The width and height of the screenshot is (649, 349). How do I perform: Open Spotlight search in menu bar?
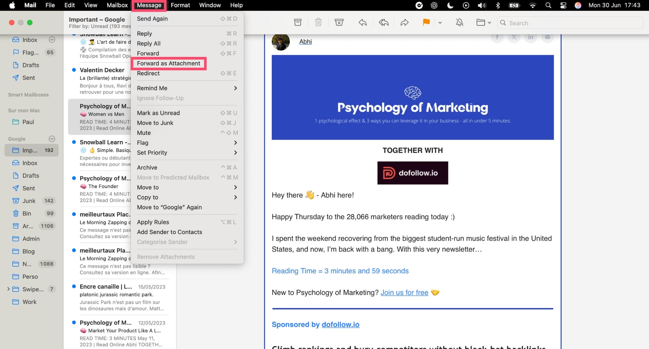[x=548, y=5]
